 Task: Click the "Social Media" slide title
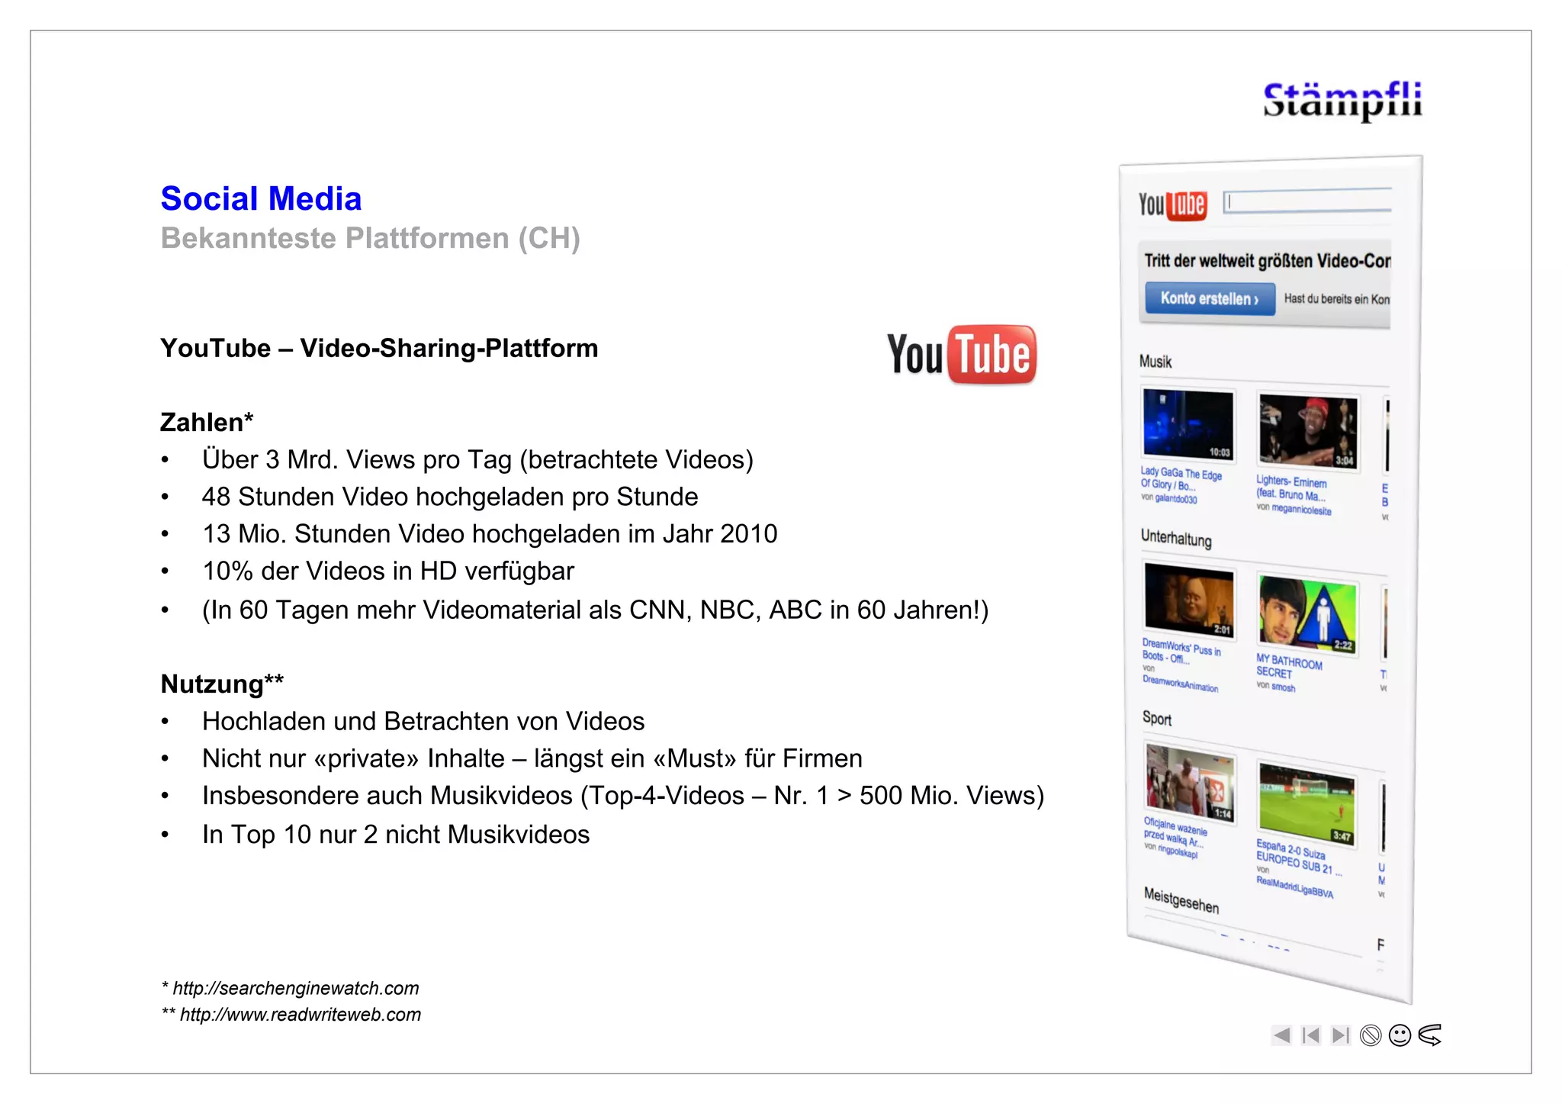click(x=261, y=198)
